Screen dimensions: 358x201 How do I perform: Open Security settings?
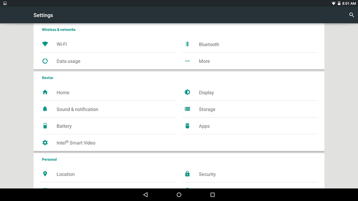250,174
